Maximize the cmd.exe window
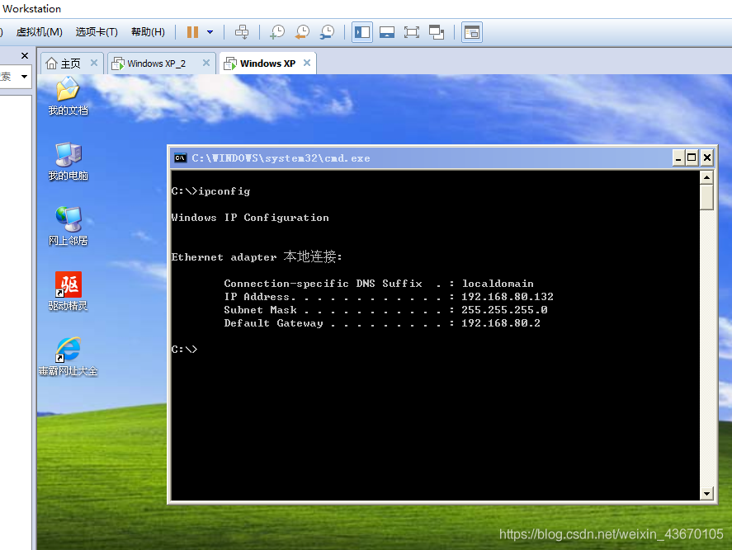 (692, 158)
